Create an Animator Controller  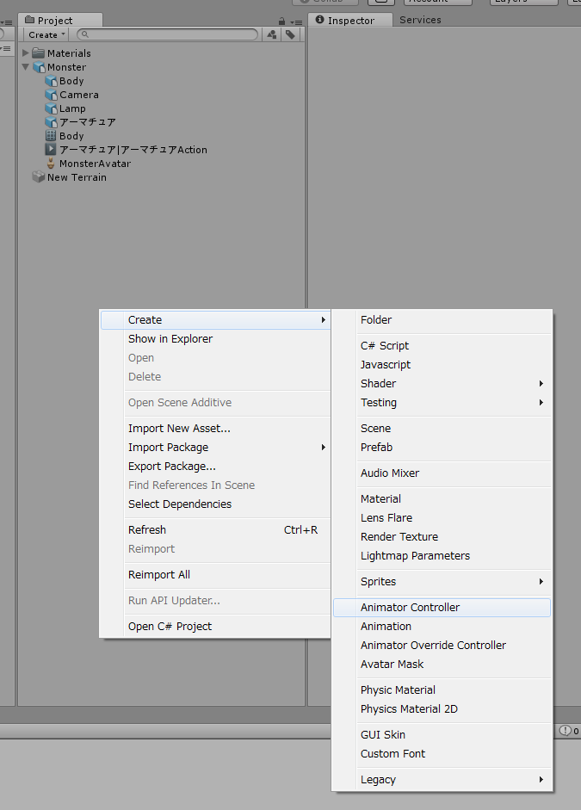[442, 608]
